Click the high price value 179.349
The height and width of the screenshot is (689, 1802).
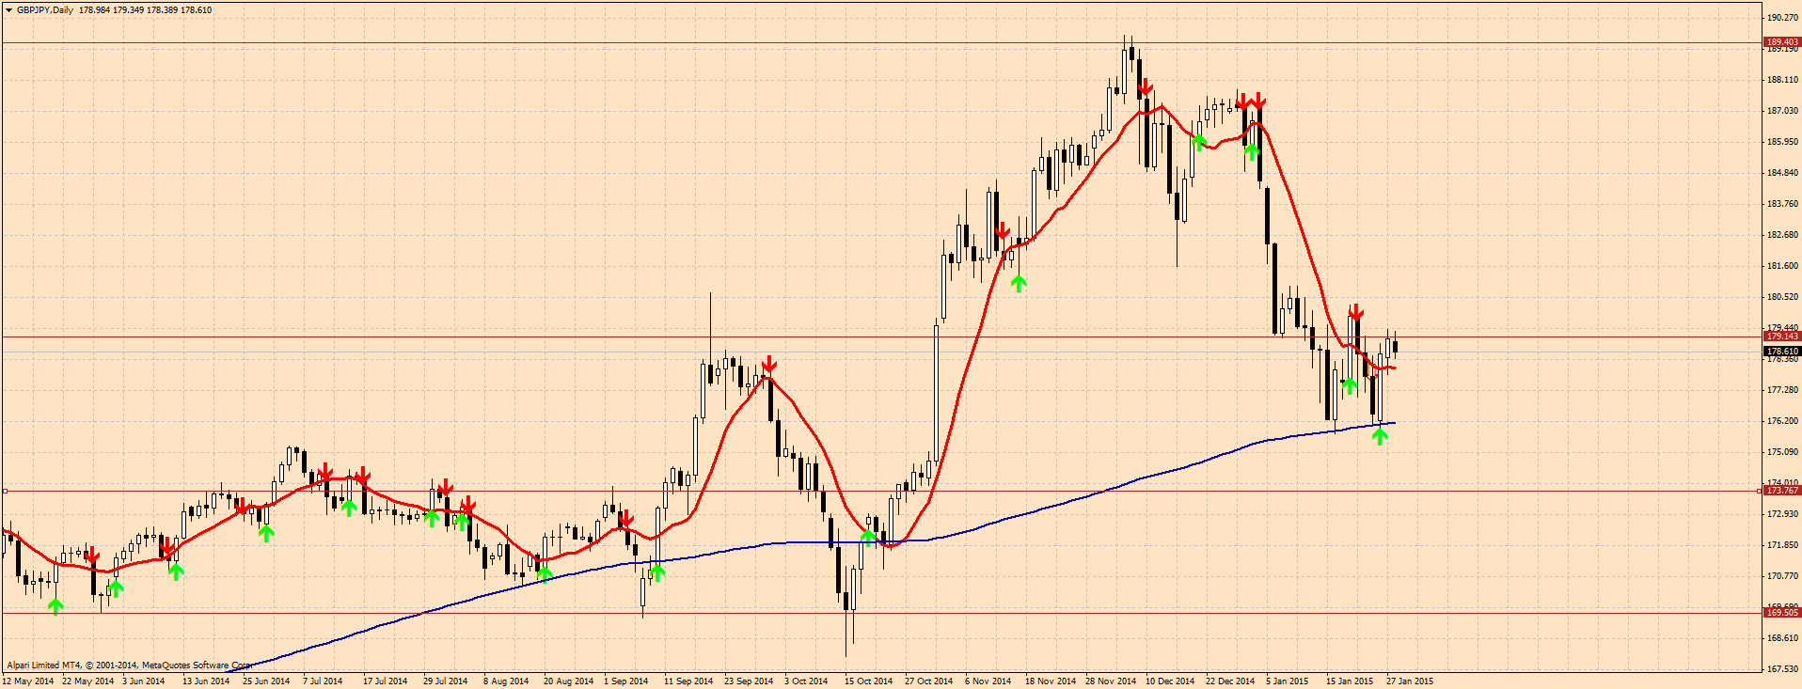128,10
